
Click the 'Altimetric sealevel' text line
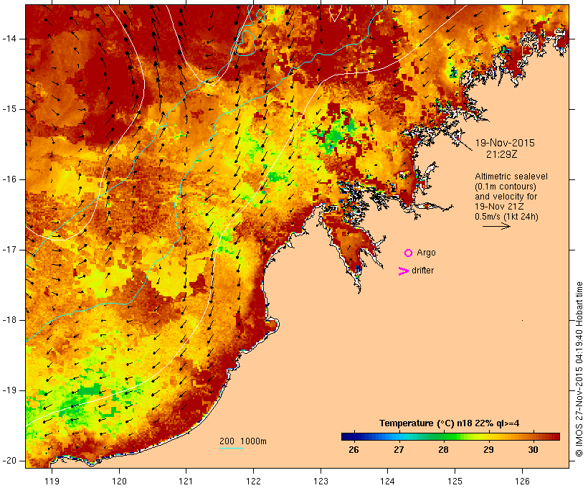click(x=511, y=177)
